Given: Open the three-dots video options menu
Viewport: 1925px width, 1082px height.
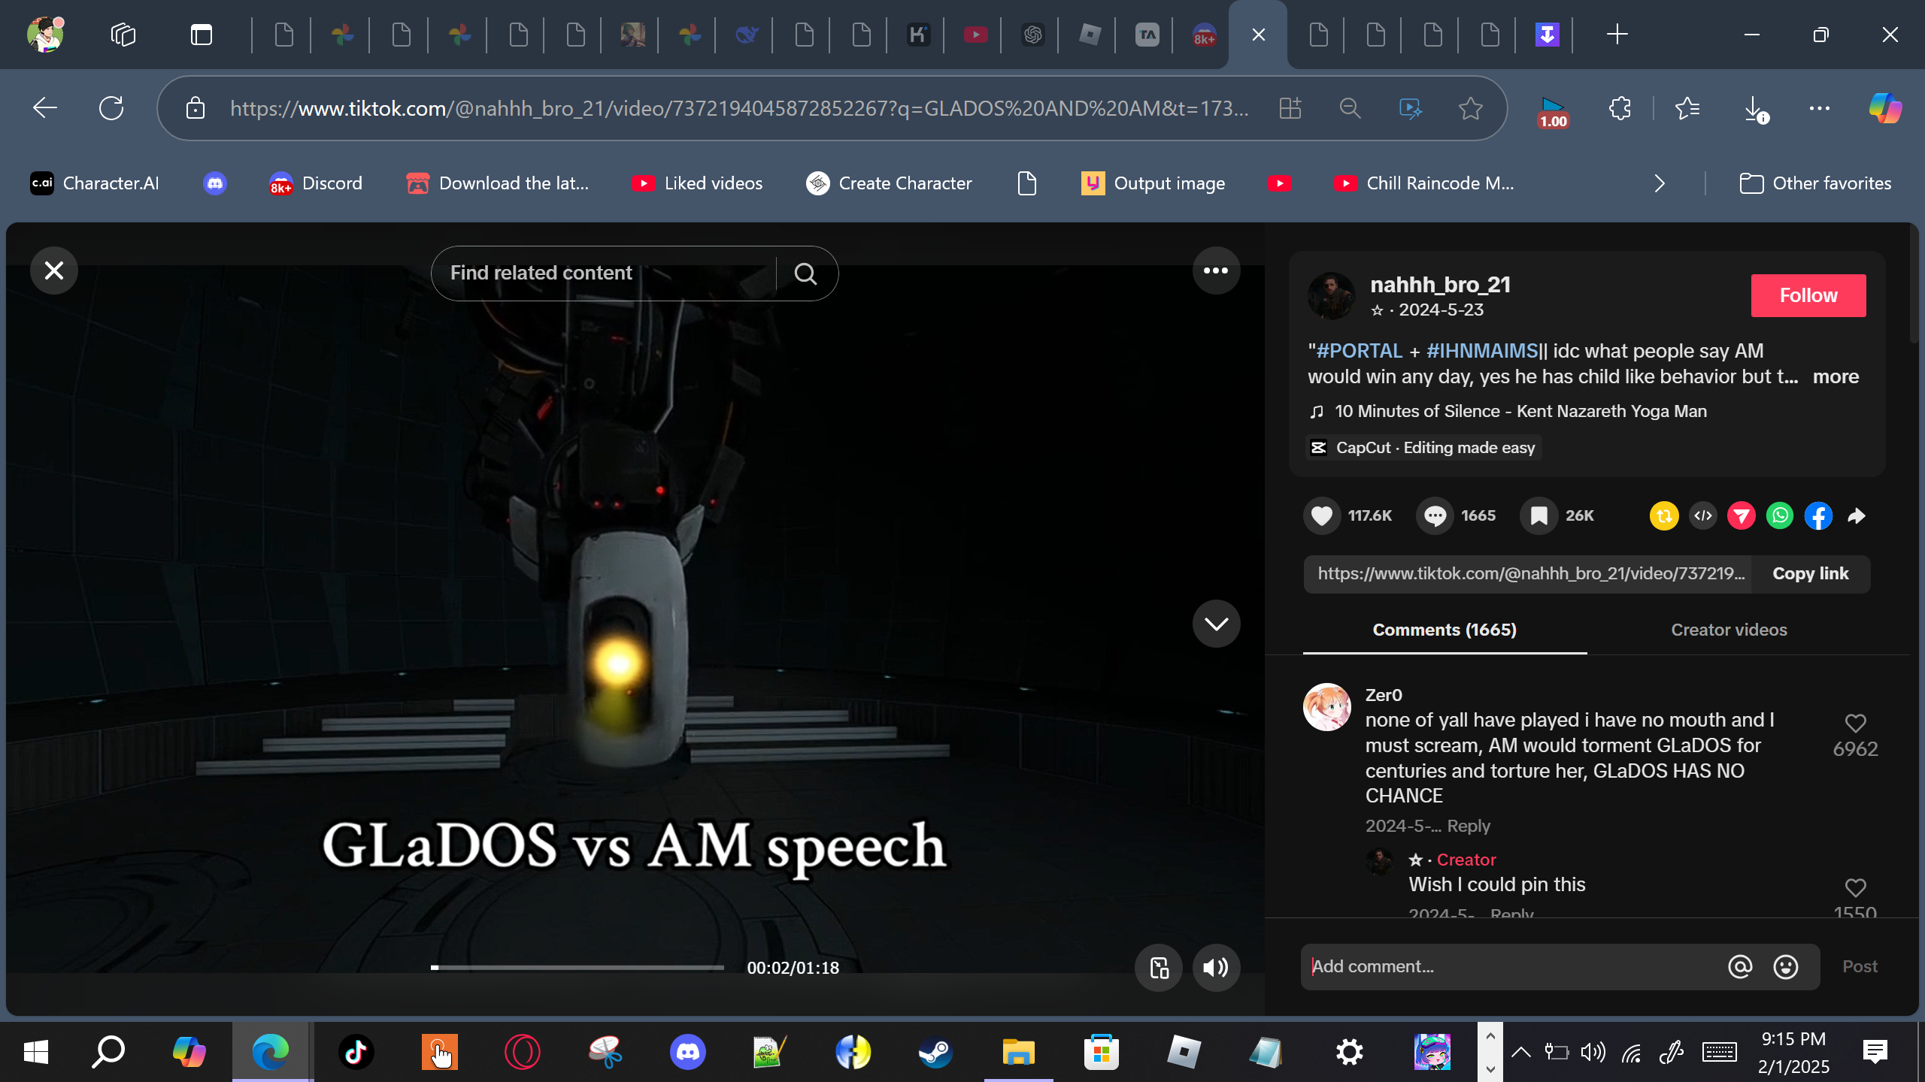Looking at the screenshot, I should (x=1215, y=270).
